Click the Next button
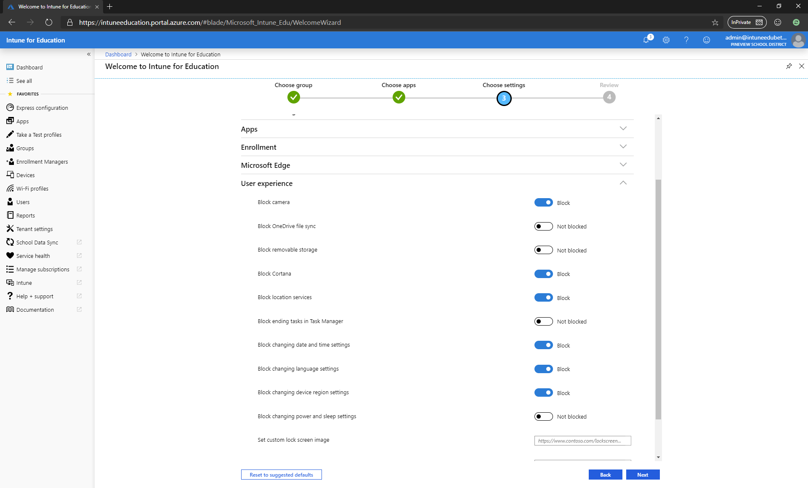Viewport: 808px width, 488px height. [x=642, y=474]
